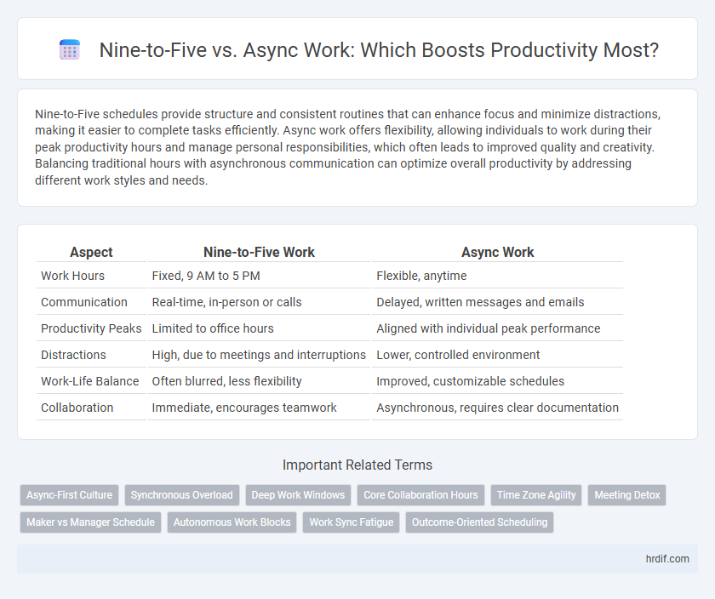Click the 'Nine-to-Five Work' column header
The height and width of the screenshot is (599, 715).
[x=259, y=252]
